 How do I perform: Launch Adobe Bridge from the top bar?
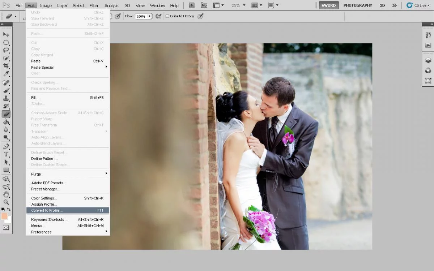pos(192,5)
